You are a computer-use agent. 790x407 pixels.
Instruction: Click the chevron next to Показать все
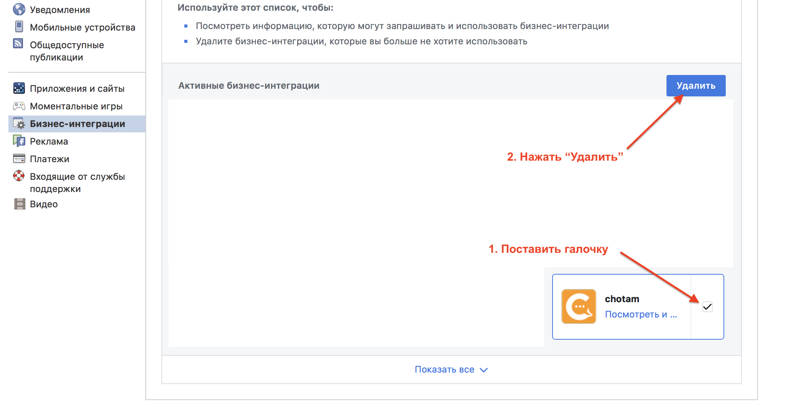484,370
